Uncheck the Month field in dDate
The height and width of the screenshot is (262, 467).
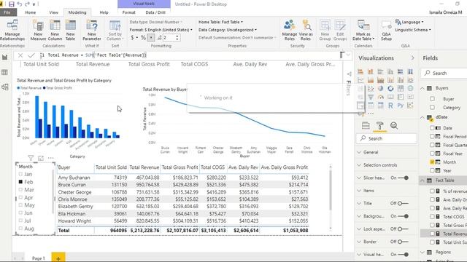[x=432, y=162]
